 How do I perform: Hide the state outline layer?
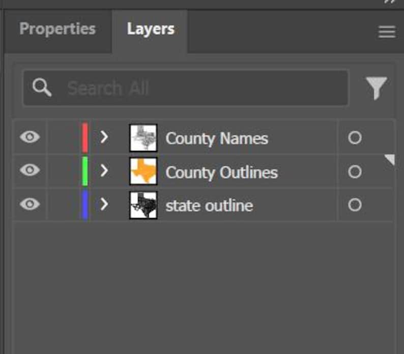30,204
